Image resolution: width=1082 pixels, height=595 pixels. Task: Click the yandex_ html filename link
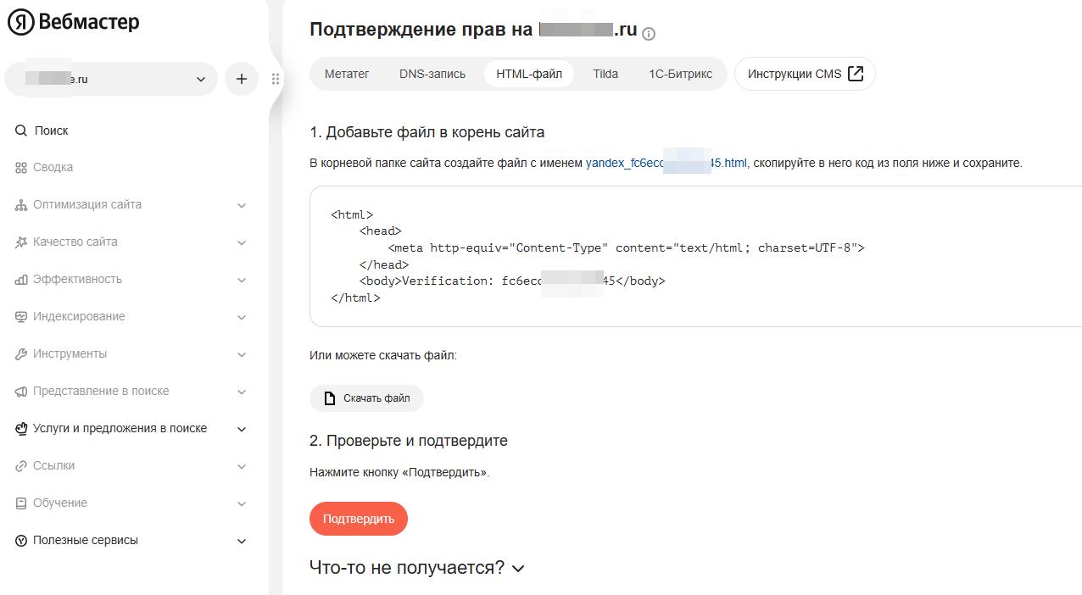666,163
